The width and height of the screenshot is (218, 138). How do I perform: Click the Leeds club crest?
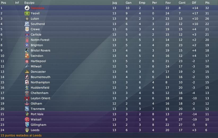click(x=27, y=130)
